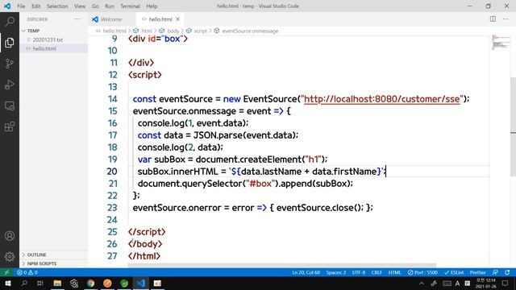Click the horizontal scrollbar under the code
The width and height of the screenshot is (516, 290).
click(x=282, y=265)
